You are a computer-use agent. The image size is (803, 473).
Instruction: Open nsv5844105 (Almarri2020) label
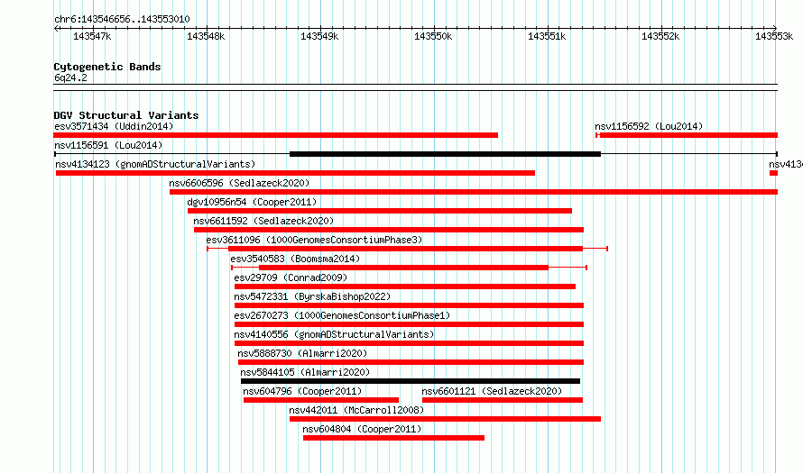tap(305, 372)
